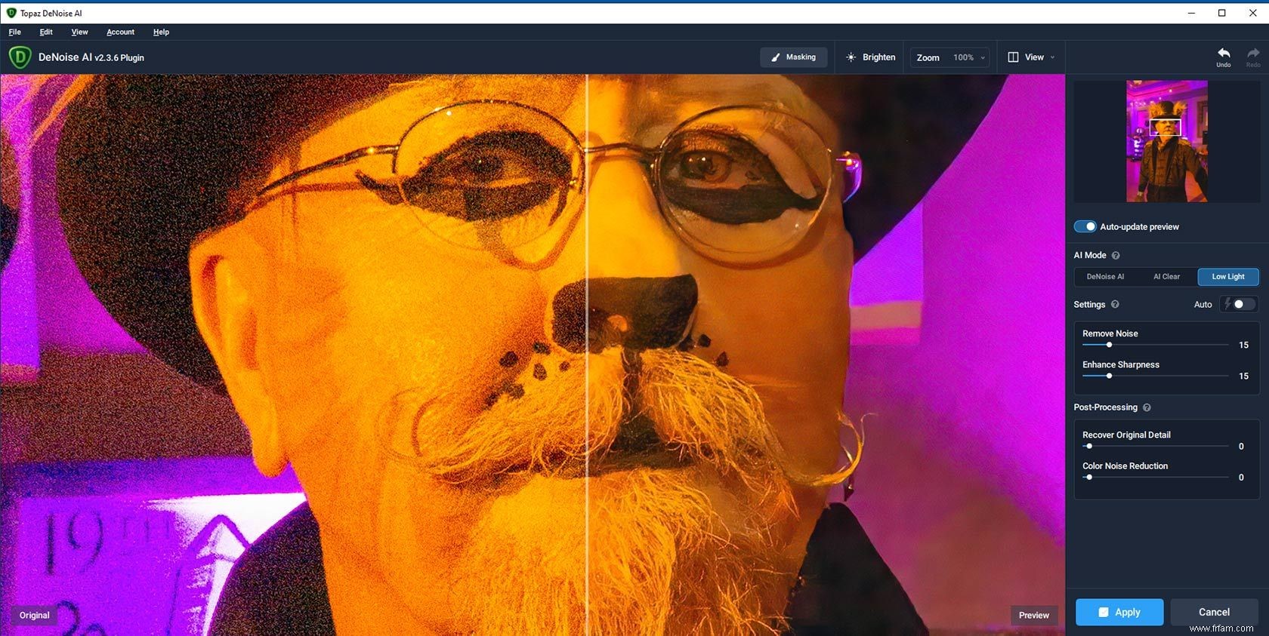This screenshot has width=1269, height=636.
Task: Maximize the Topaz DeNoise AI window
Action: pos(1221,13)
